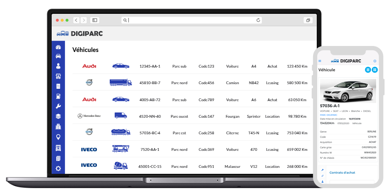
Task: Open the phone hamburger menu icon
Action: (x=320, y=61)
